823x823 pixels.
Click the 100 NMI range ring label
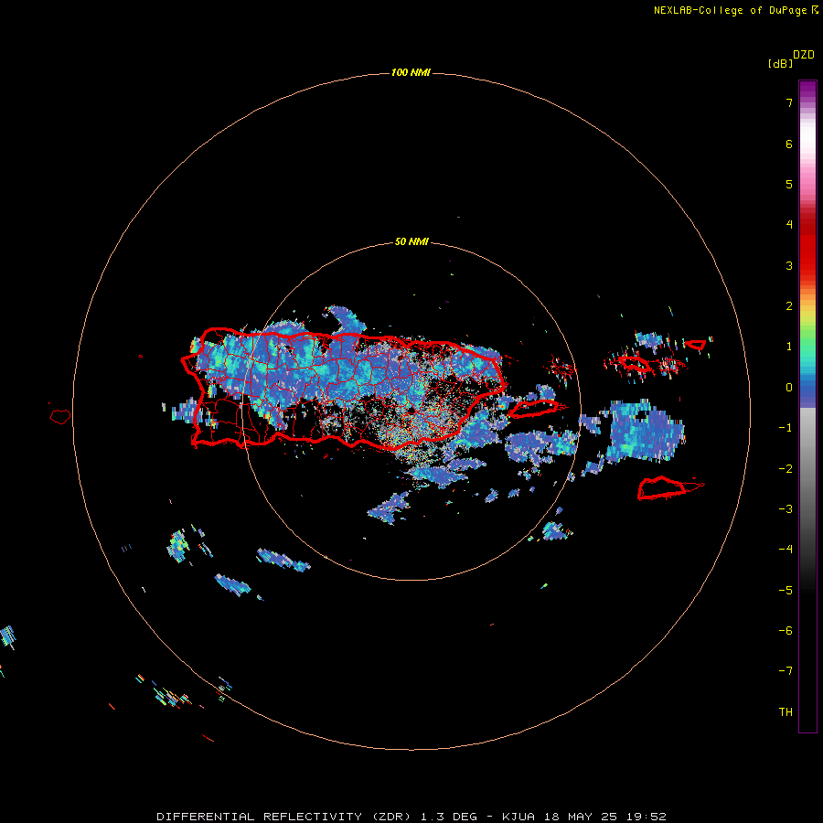coord(411,72)
